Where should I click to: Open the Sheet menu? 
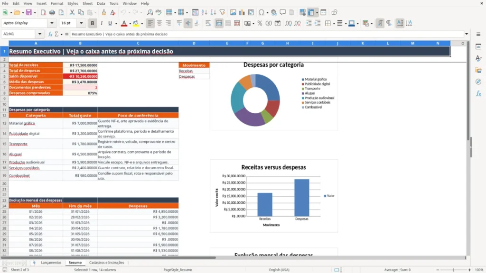[x=87, y=3]
